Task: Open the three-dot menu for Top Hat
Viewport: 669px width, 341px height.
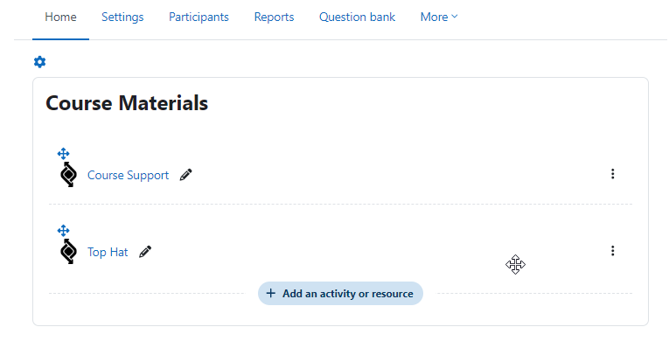Action: 613,251
